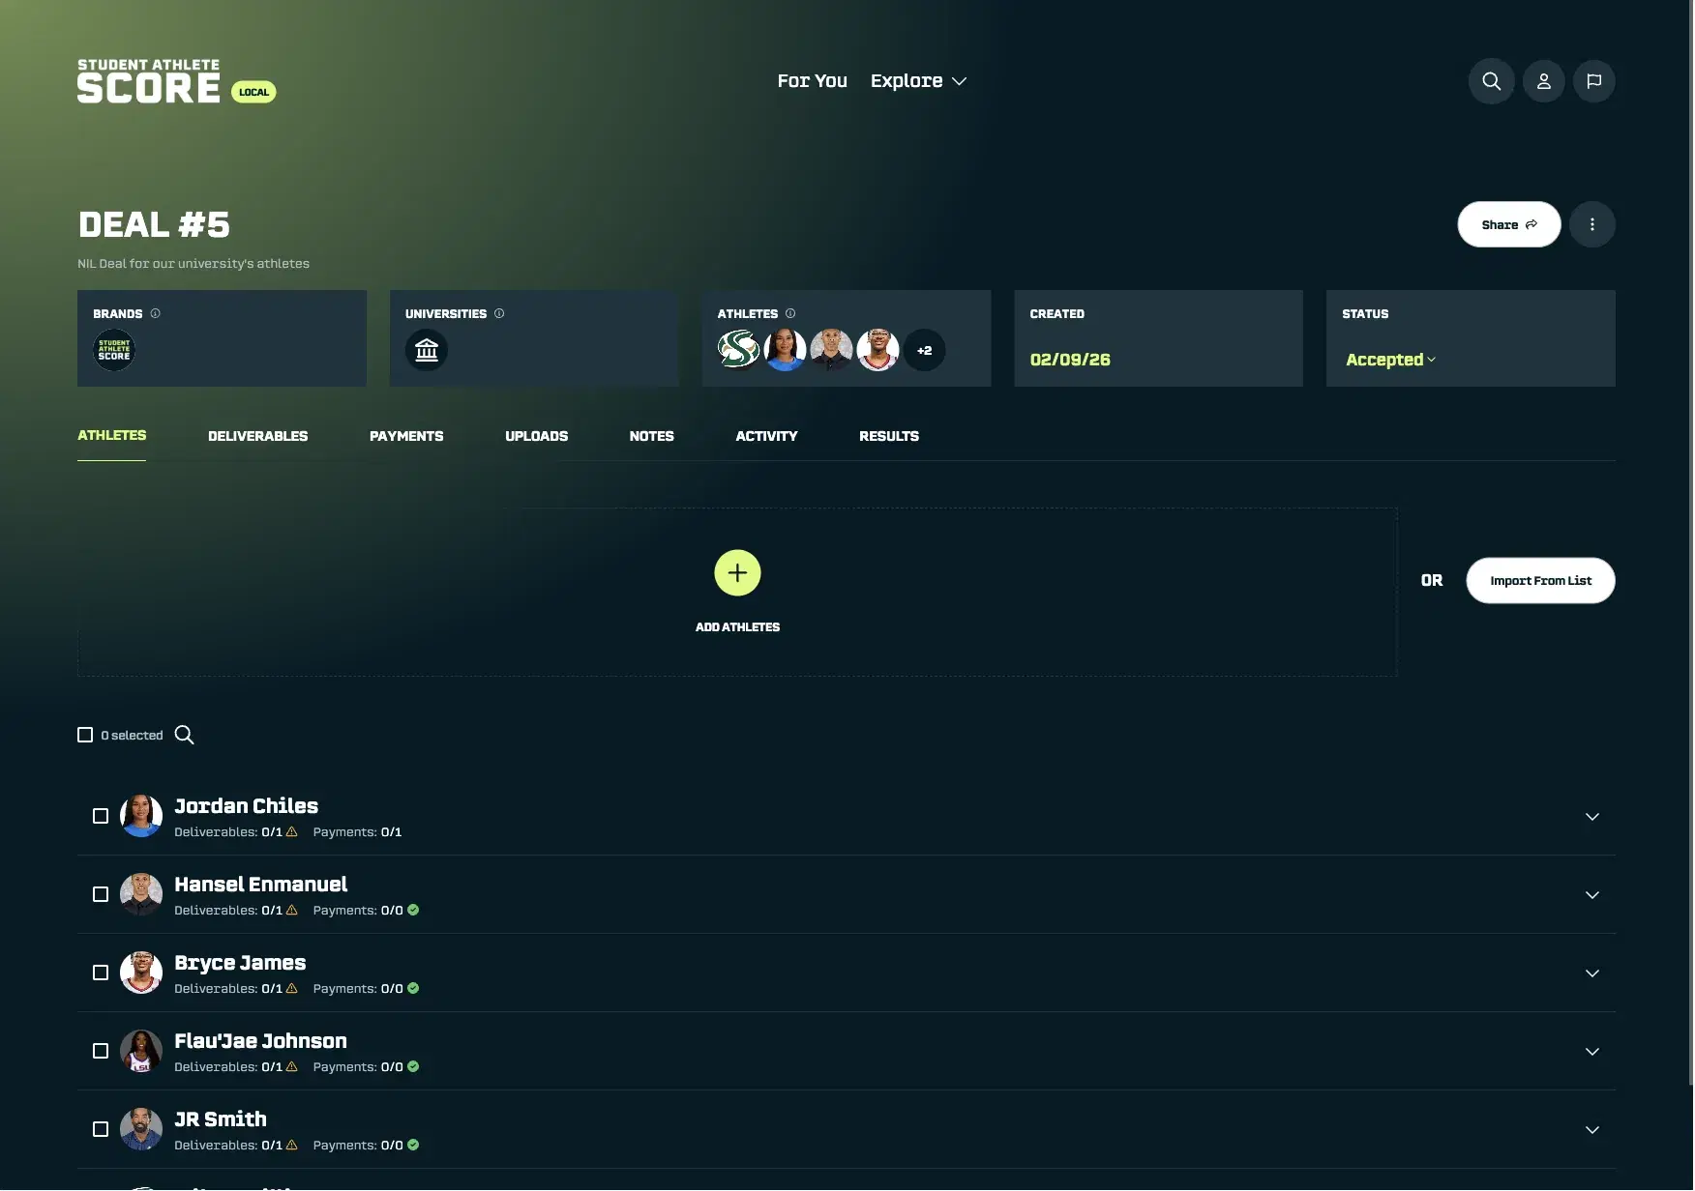Expand the Jordan Chiles row chevron
The height and width of the screenshot is (1191, 1695).
pos(1591,817)
